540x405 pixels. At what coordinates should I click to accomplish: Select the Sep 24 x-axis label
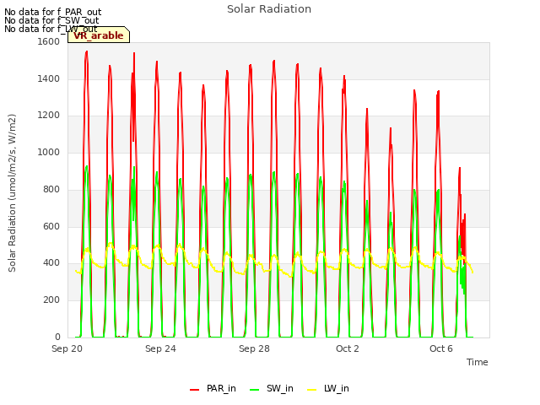pos(160,348)
